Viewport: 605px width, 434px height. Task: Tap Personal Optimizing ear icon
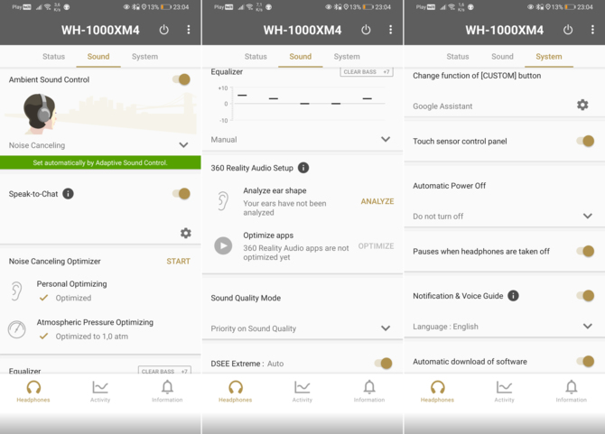pos(16,291)
